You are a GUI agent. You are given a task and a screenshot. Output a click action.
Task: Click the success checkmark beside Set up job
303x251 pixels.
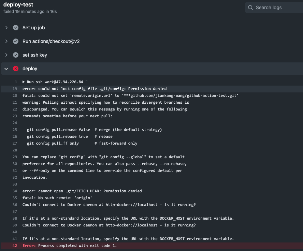(16, 28)
